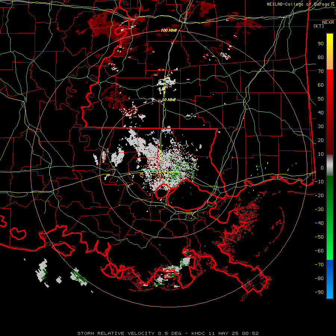Click the -70 scale value
This screenshot has height=336, width=336.
(x=319, y=265)
